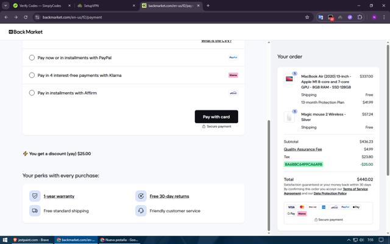Click the Affirm logo in payment row
This screenshot has height=244, width=390.
coord(233,93)
